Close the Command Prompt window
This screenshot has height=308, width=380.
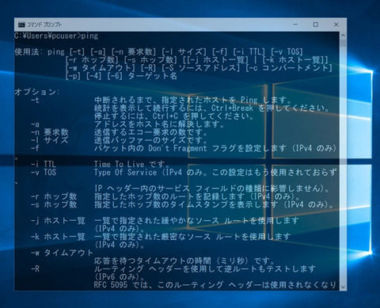[336, 25]
